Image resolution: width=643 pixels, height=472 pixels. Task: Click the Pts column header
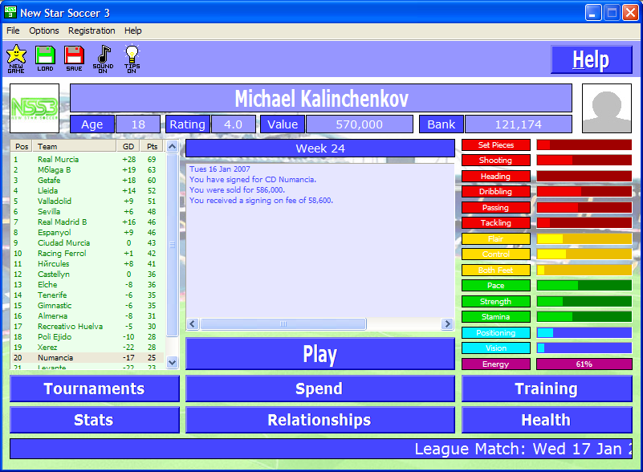pos(151,147)
